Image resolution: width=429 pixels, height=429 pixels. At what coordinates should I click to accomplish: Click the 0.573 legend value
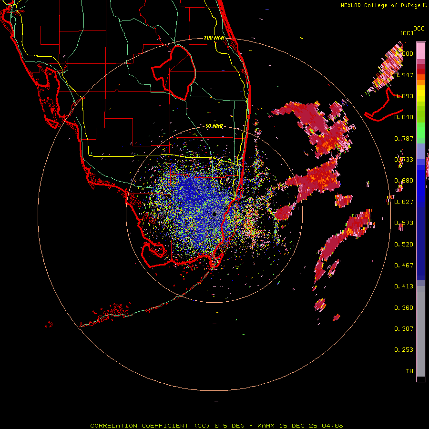(x=404, y=223)
